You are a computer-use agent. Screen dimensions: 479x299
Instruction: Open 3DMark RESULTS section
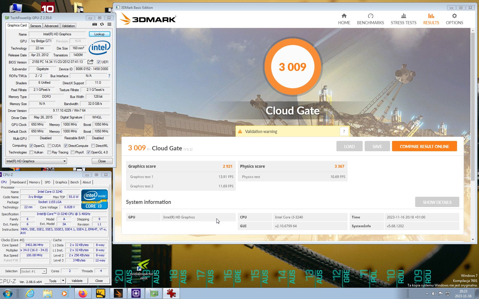tap(431, 19)
